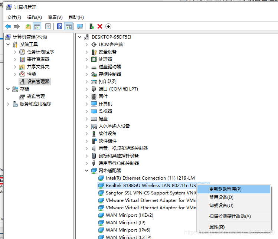Expand the 事件查看器 node arrow
This screenshot has width=278, height=239.
pyautogui.click(x=15, y=59)
